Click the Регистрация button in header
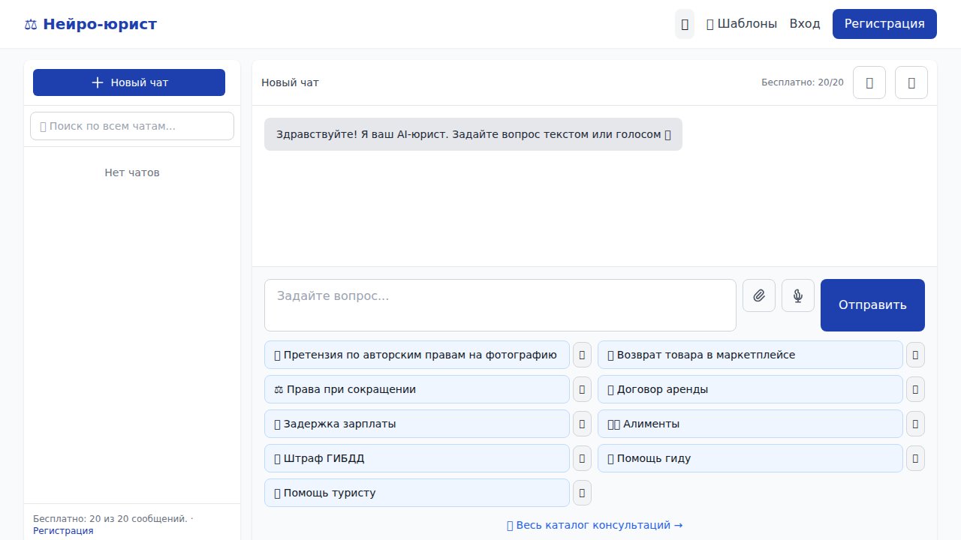Viewport: 961px width, 540px height. pyautogui.click(x=884, y=24)
